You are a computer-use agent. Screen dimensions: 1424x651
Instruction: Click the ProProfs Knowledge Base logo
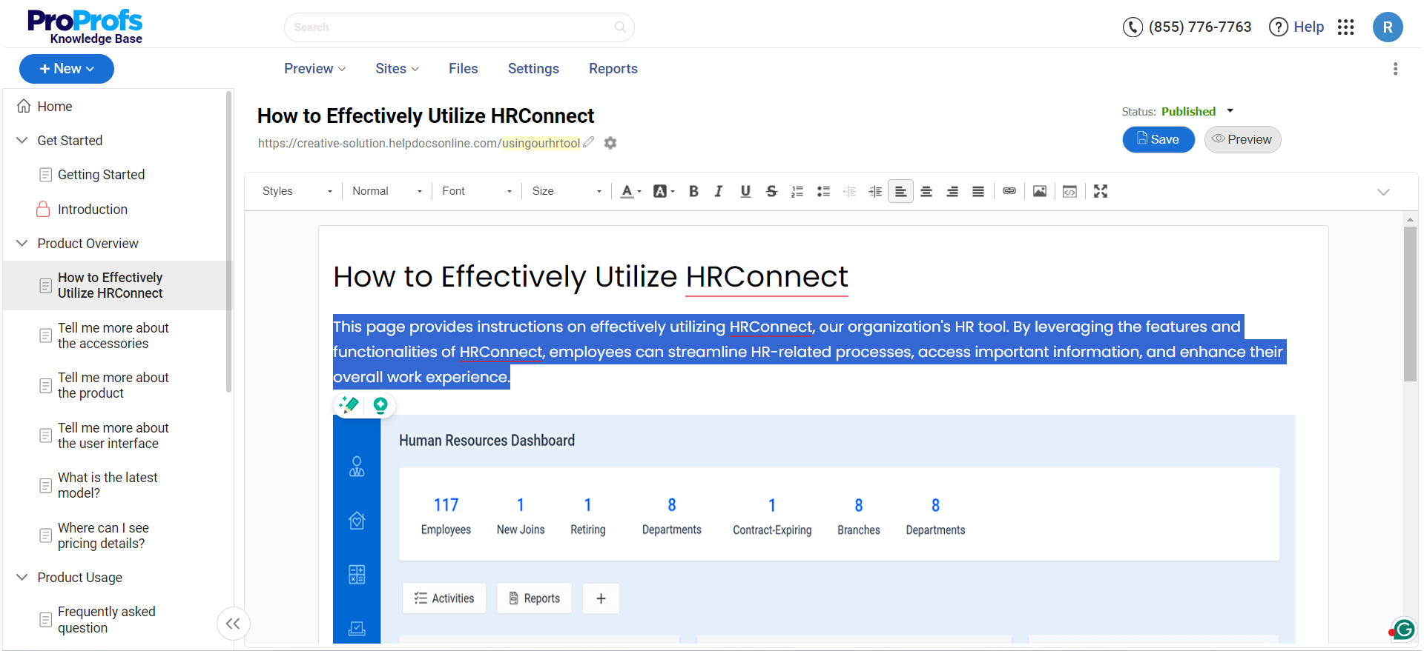(85, 27)
